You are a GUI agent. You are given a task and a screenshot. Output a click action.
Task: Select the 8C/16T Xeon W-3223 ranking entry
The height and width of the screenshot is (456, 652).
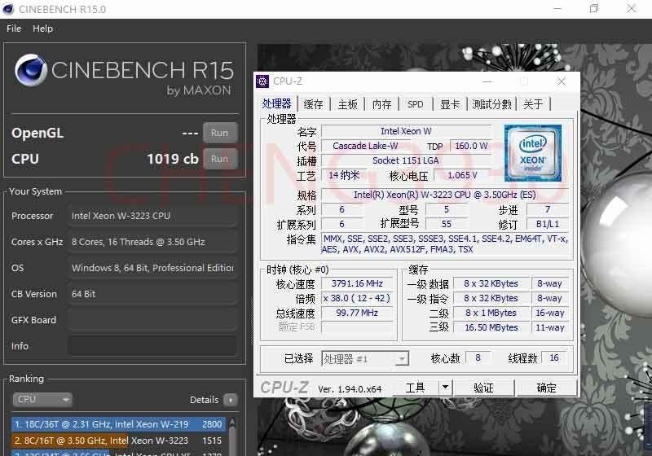coord(118,441)
